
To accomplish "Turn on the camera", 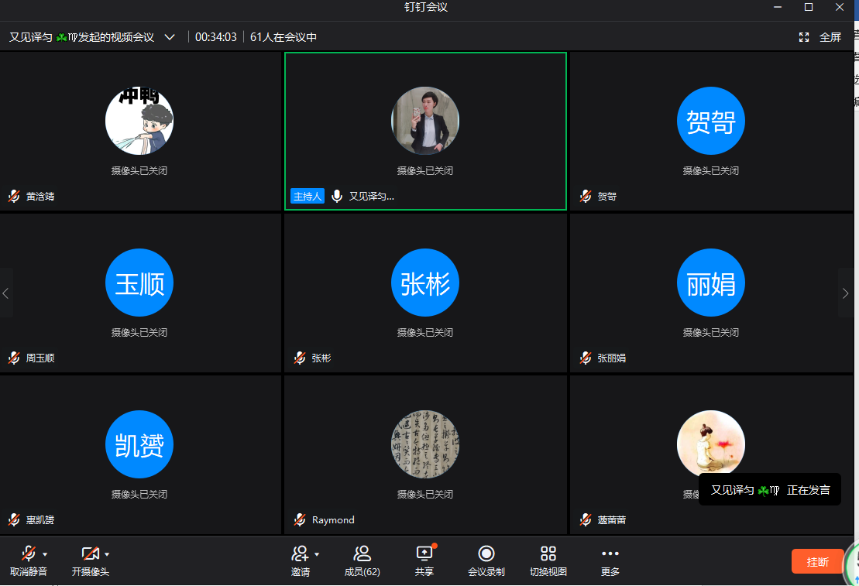I will [90, 553].
